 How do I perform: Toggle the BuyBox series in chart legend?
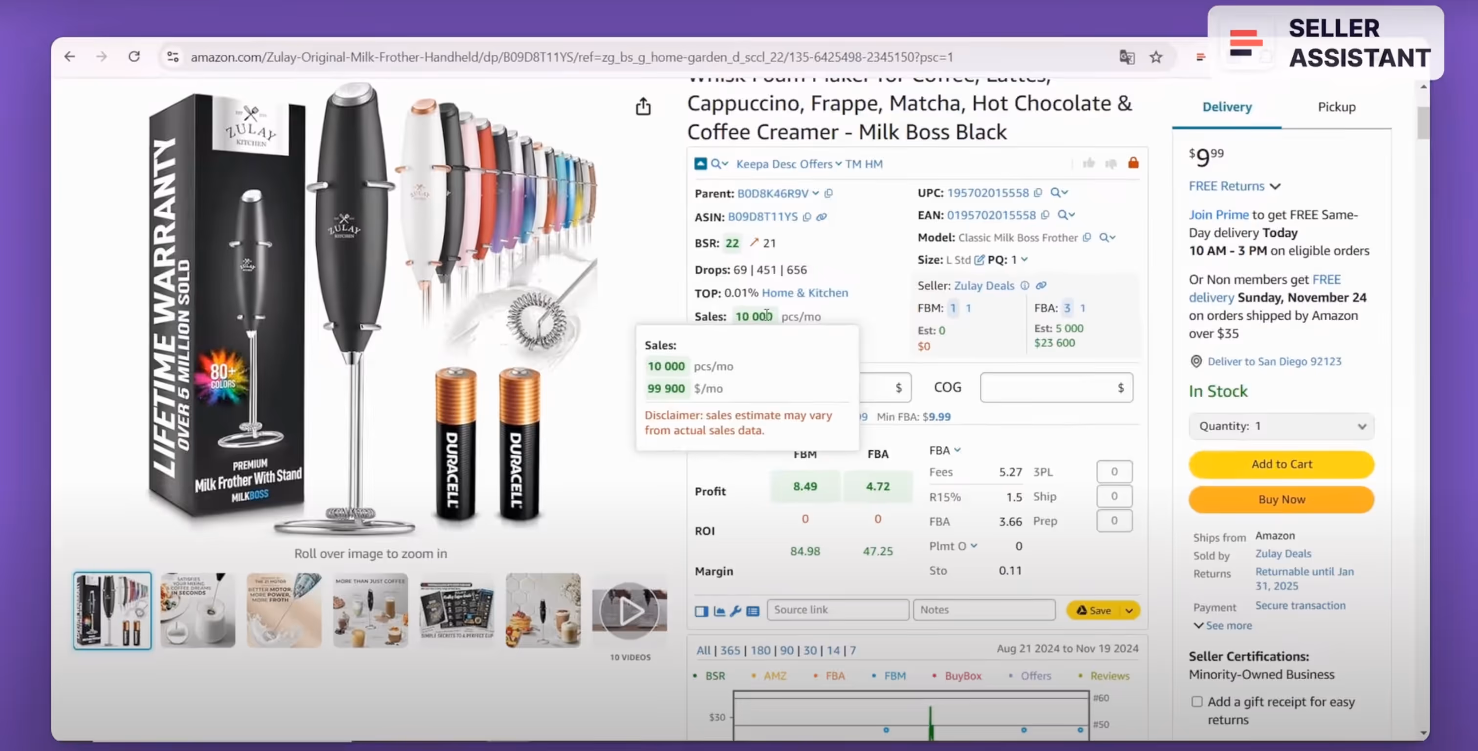[962, 676]
